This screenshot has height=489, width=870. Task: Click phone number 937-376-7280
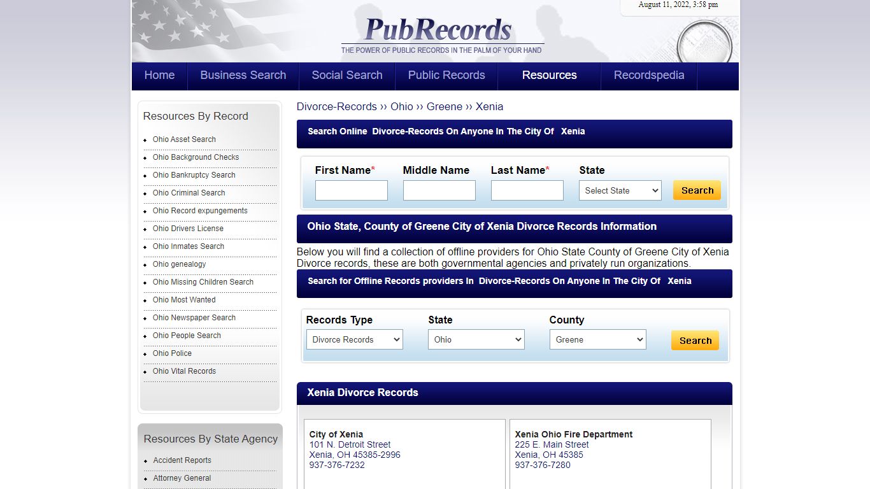pyautogui.click(x=543, y=465)
